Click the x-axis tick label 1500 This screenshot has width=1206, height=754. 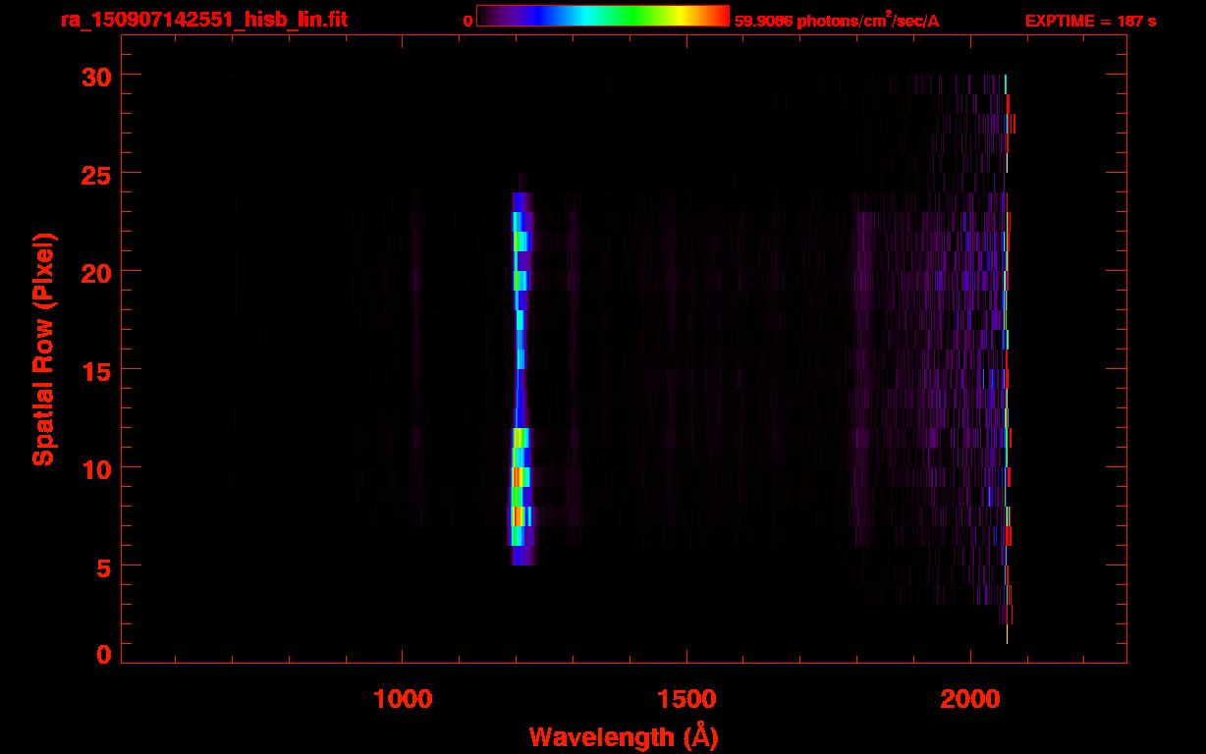tap(685, 698)
